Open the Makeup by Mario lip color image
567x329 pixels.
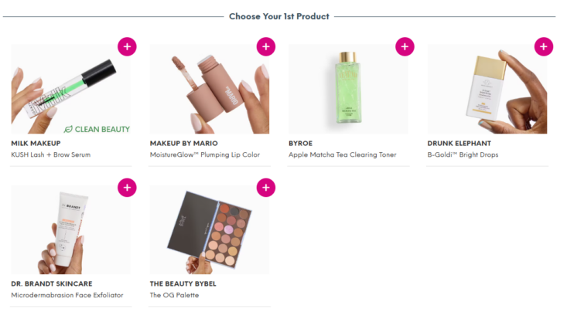coord(210,90)
